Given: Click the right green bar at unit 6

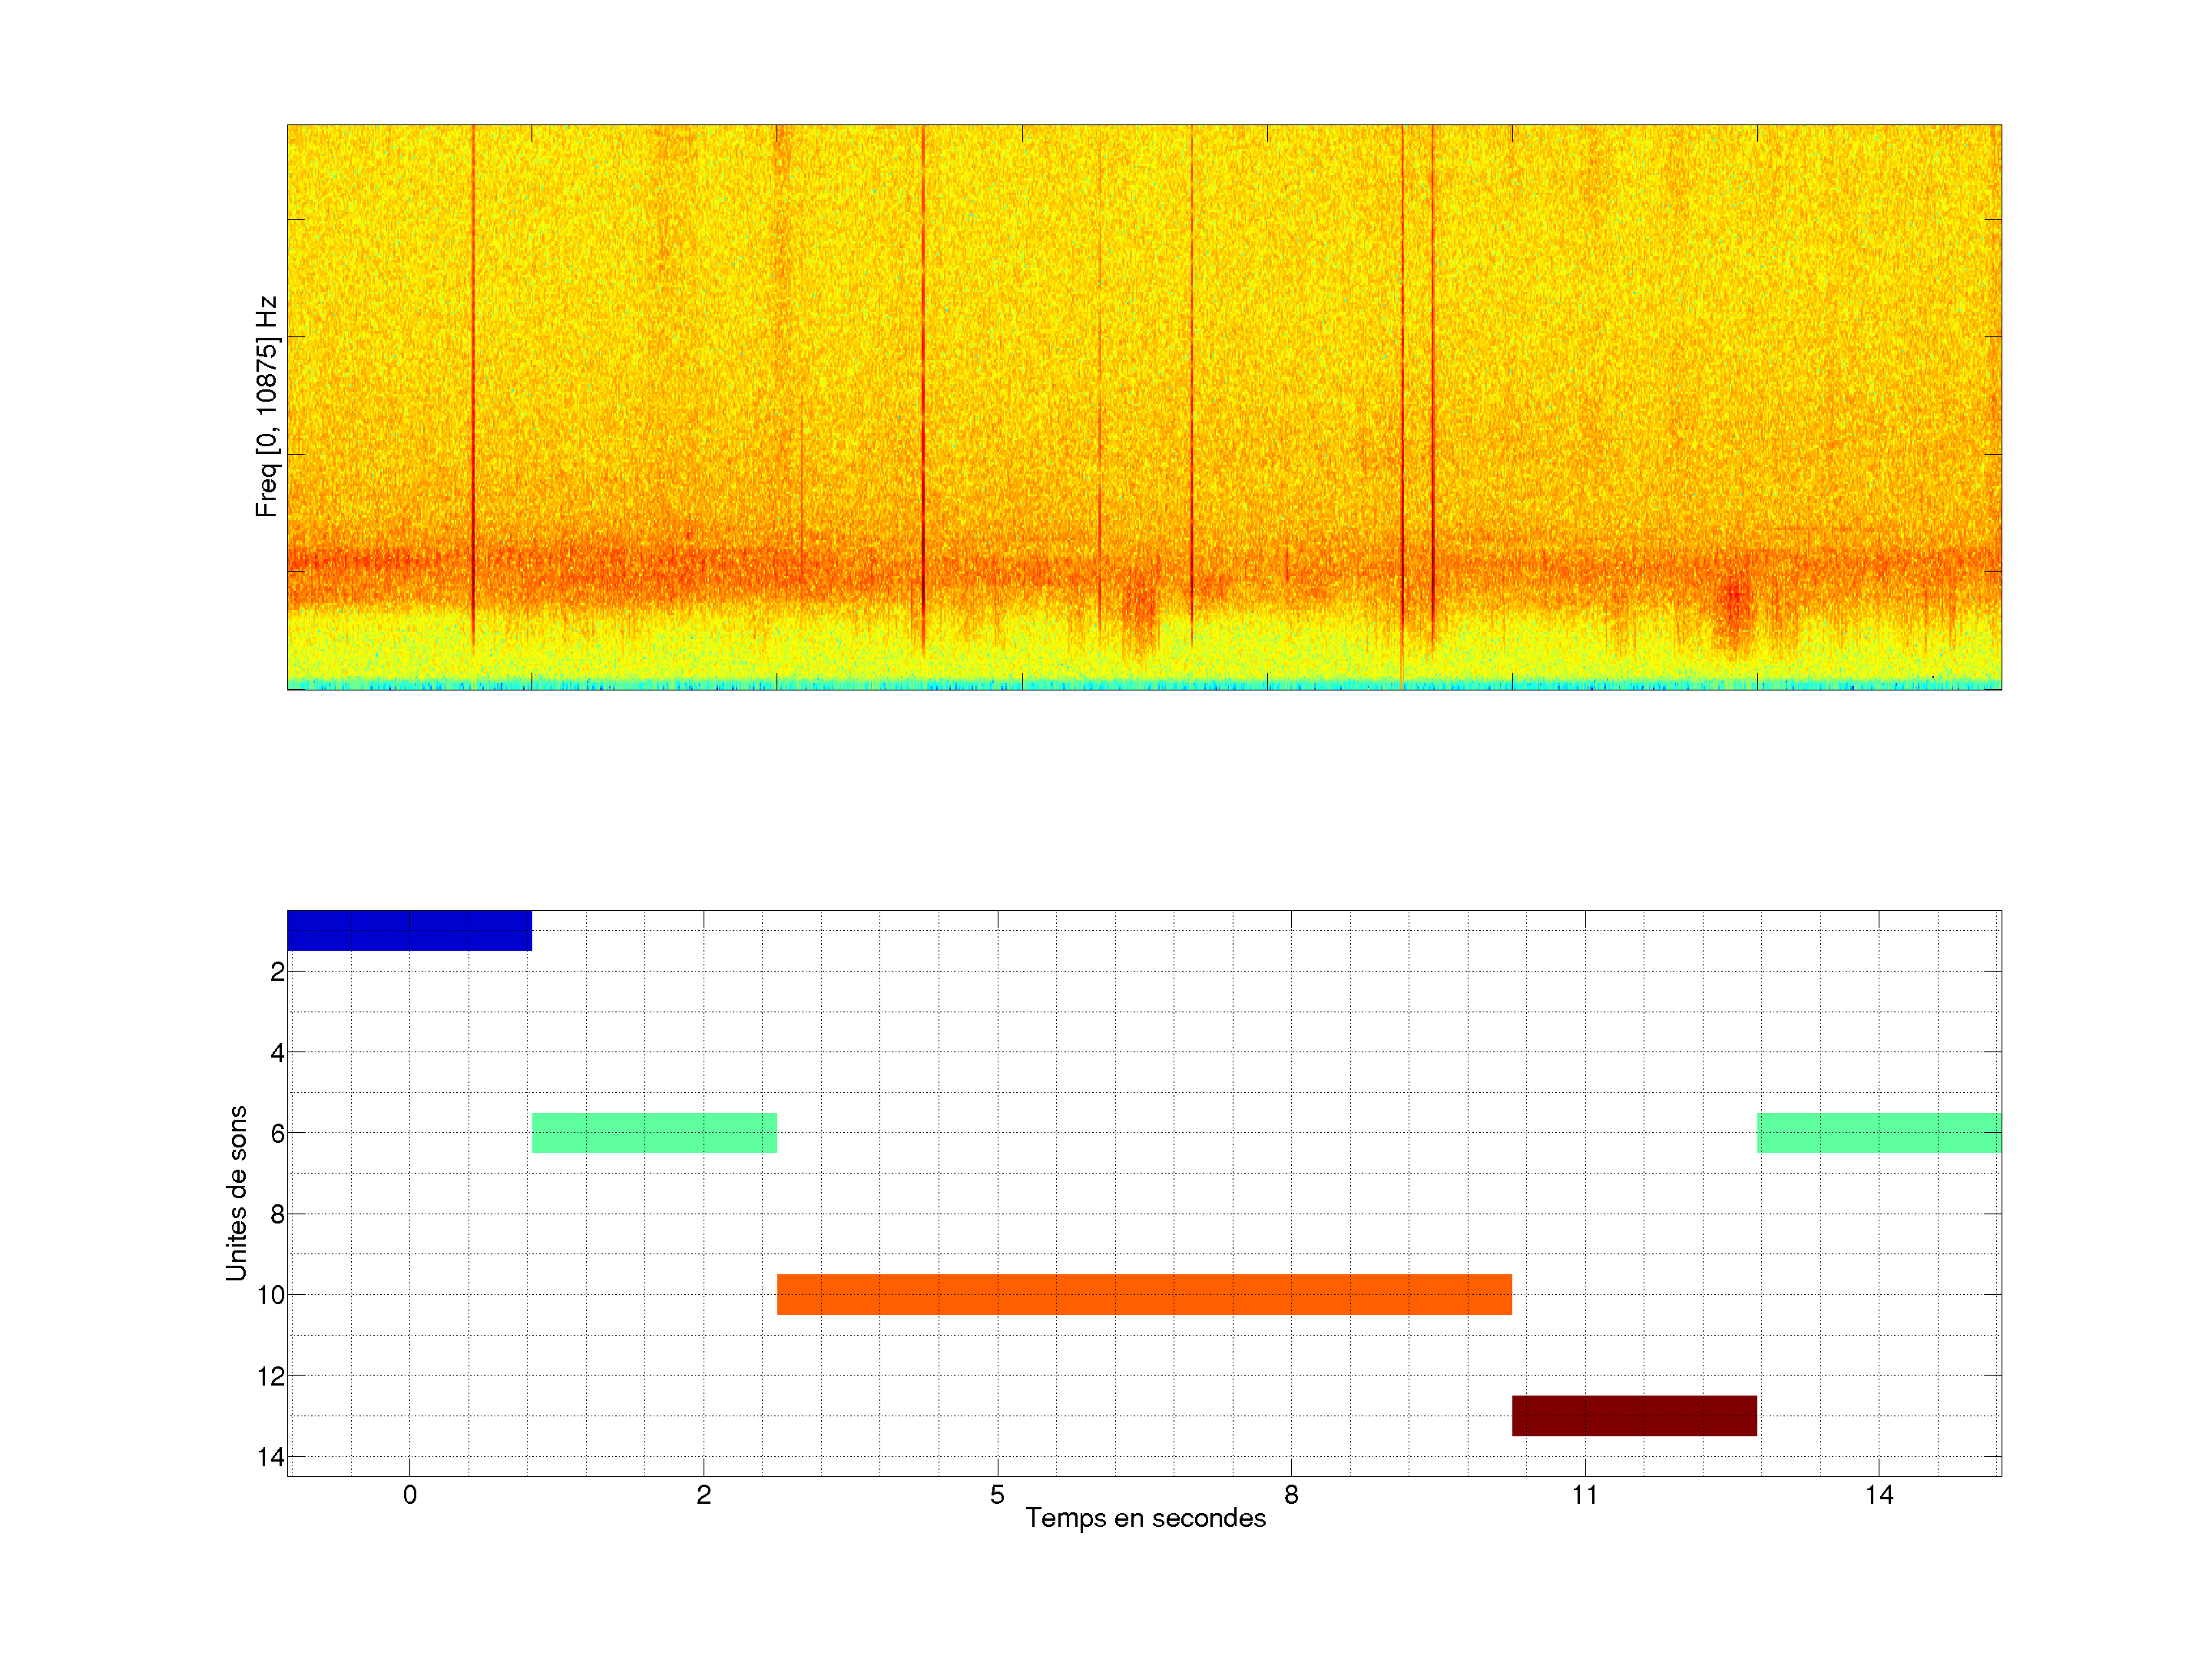Looking at the screenshot, I should tap(1879, 1132).
